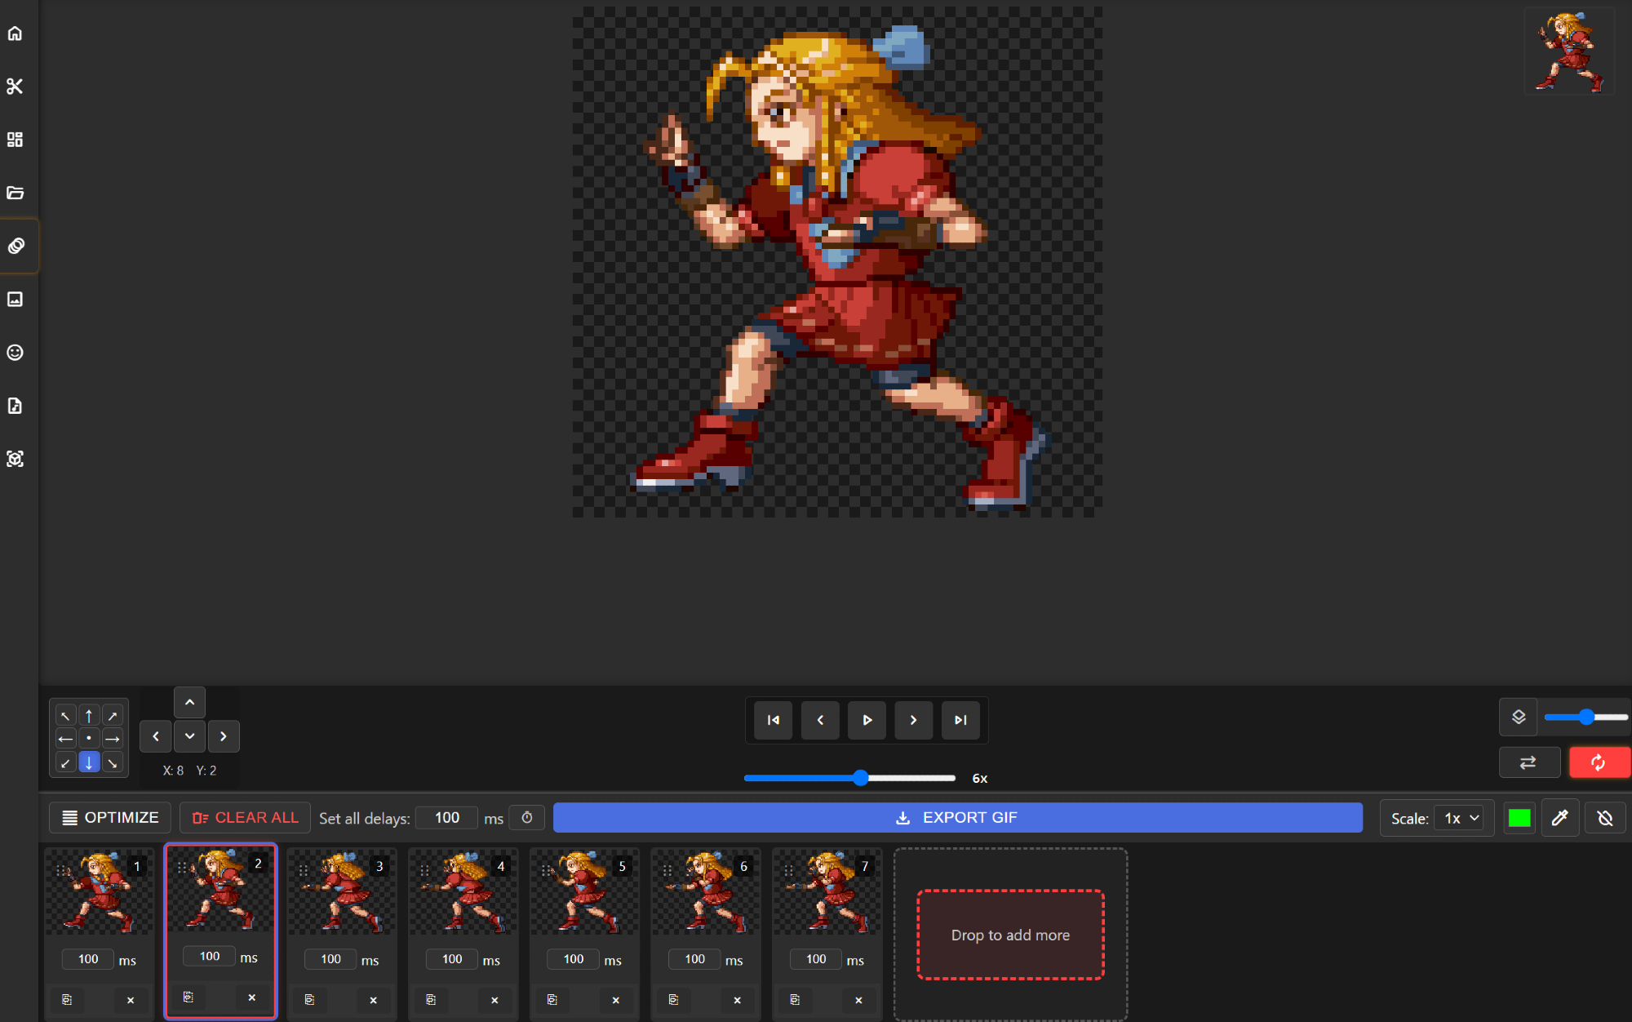This screenshot has height=1022, width=1632.
Task: Open the grid layout tool in sidebar
Action: [15, 140]
